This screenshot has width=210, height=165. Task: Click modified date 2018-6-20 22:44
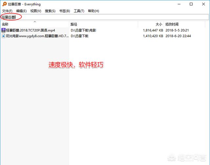pos(178,36)
